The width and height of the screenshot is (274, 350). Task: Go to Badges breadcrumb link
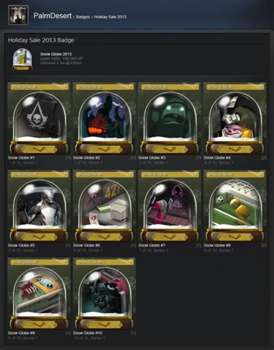coord(83,17)
